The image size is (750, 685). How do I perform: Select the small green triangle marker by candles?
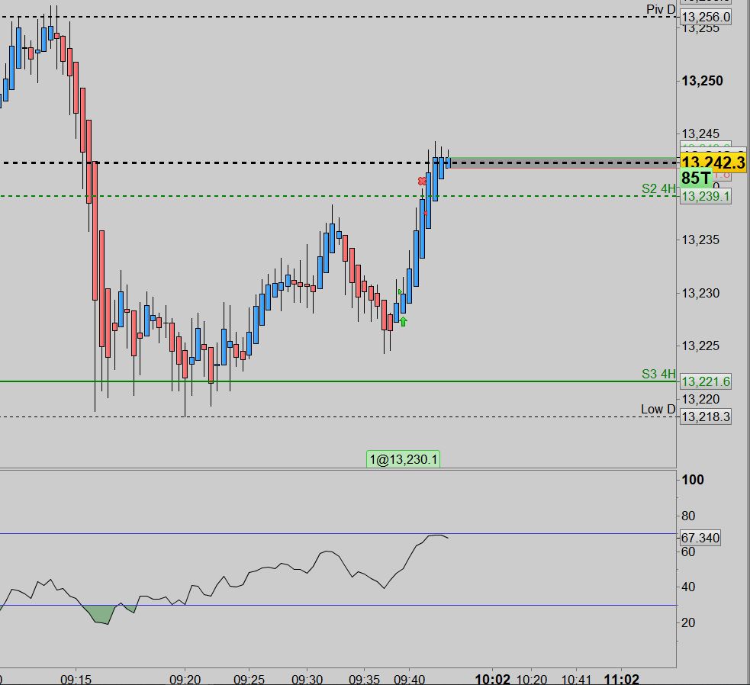pos(400,292)
